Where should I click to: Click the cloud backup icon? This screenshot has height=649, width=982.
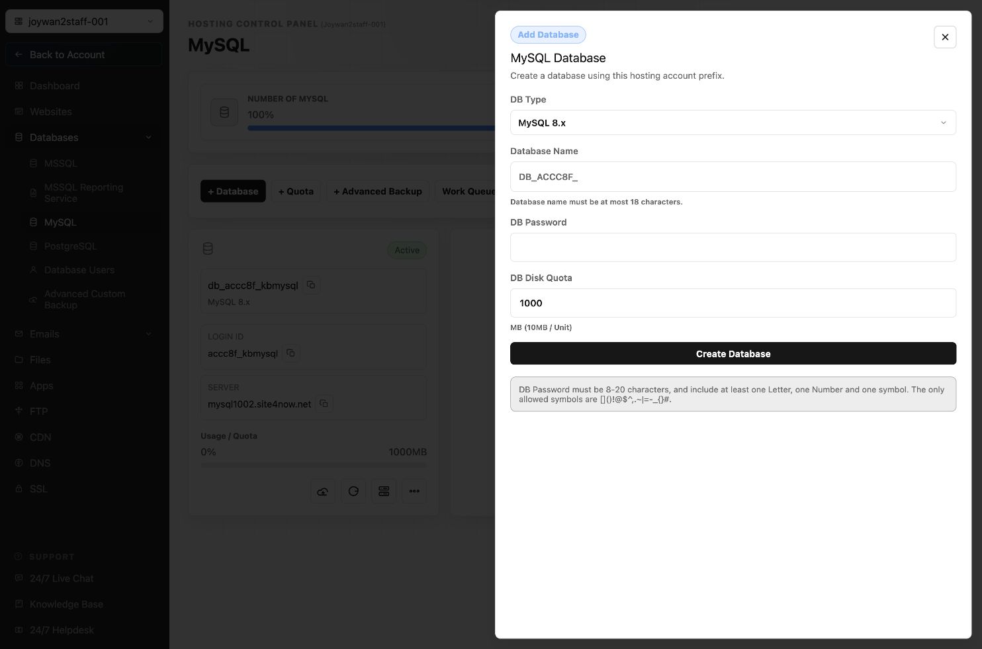323,491
